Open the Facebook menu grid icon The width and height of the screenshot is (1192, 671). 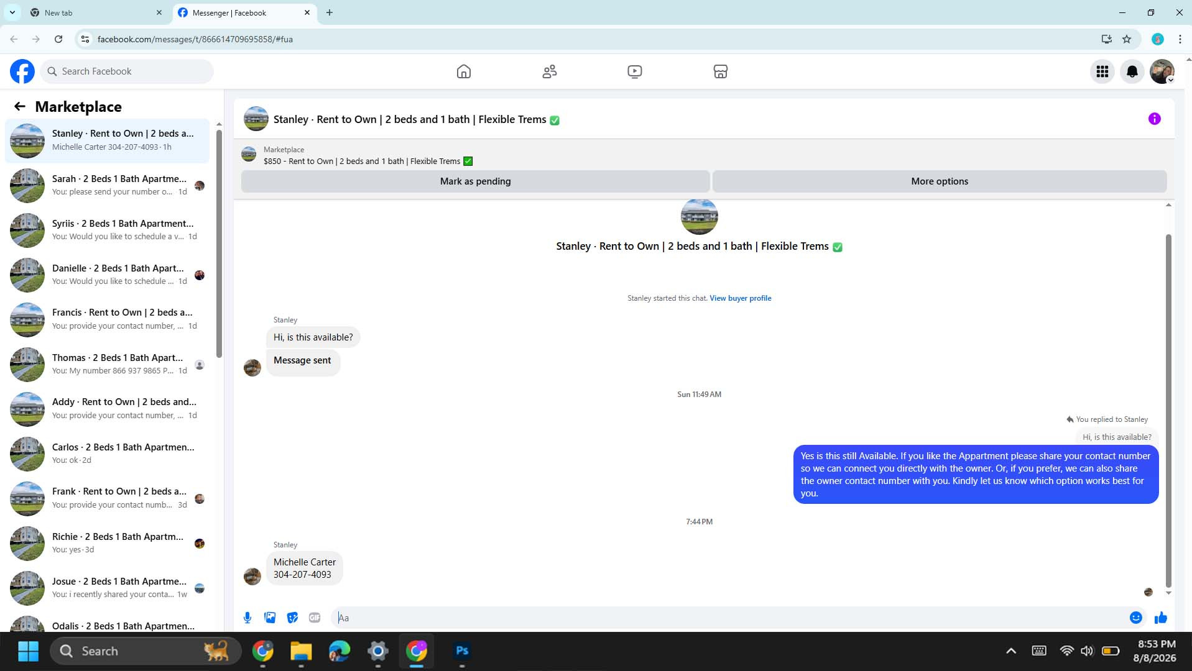1102,71
